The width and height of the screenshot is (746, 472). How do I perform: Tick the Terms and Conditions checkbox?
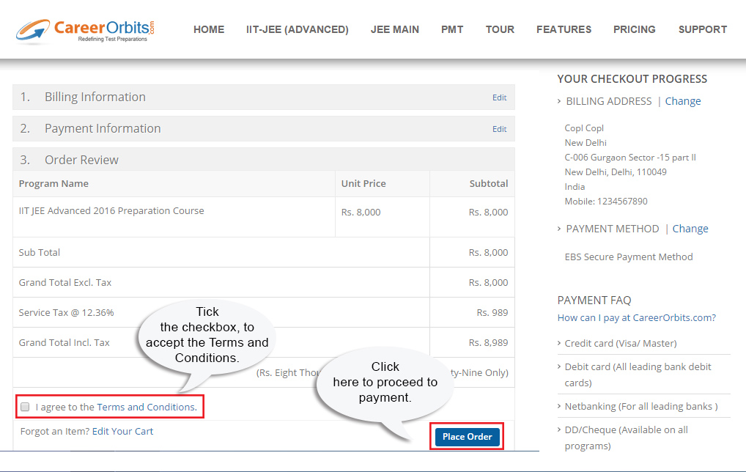pos(26,407)
